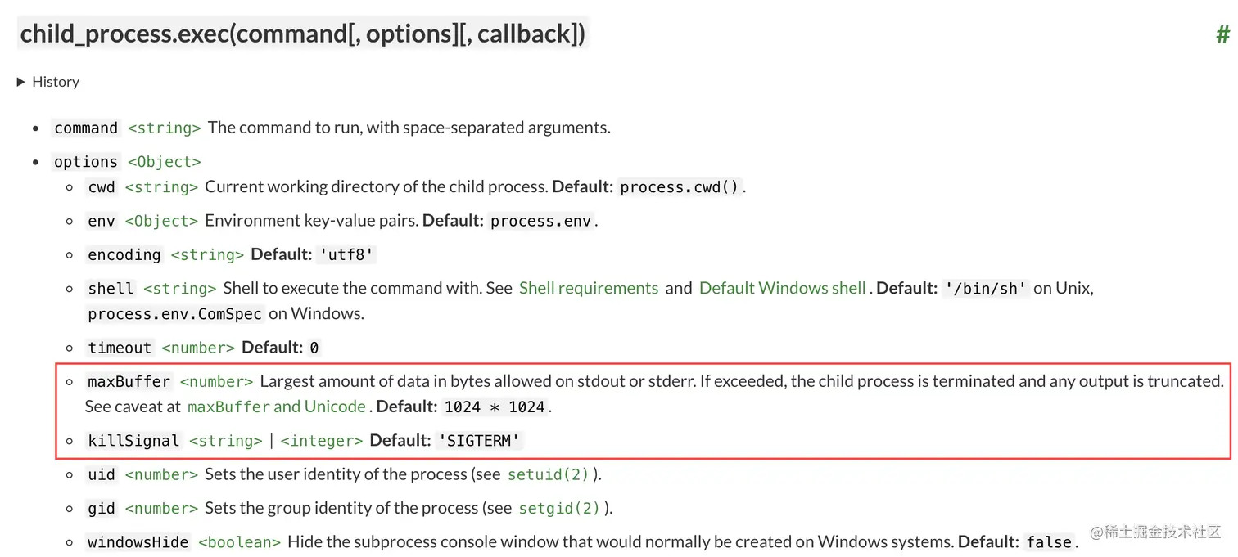Click the <Object> type next to options

coord(165,162)
